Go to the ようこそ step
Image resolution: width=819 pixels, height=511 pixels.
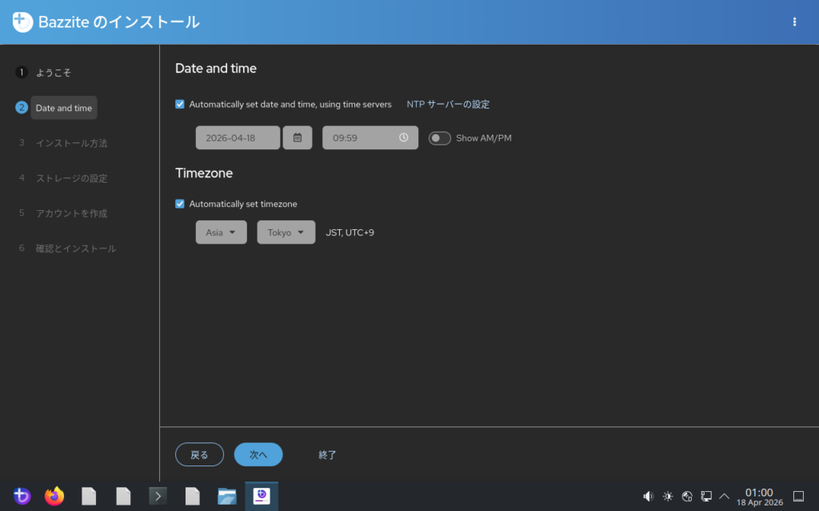tap(53, 73)
